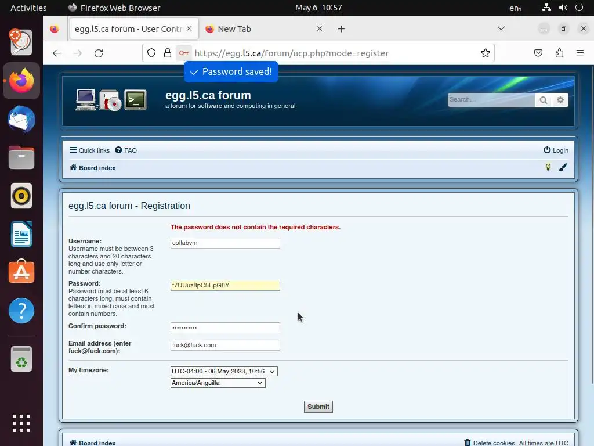Open the en keyboard layout menu

coord(515,8)
